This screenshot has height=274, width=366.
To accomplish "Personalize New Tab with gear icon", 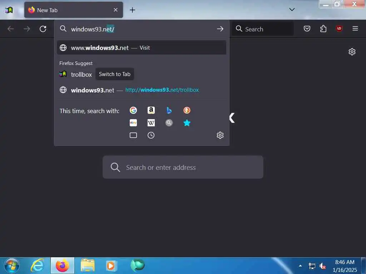I will [352, 52].
